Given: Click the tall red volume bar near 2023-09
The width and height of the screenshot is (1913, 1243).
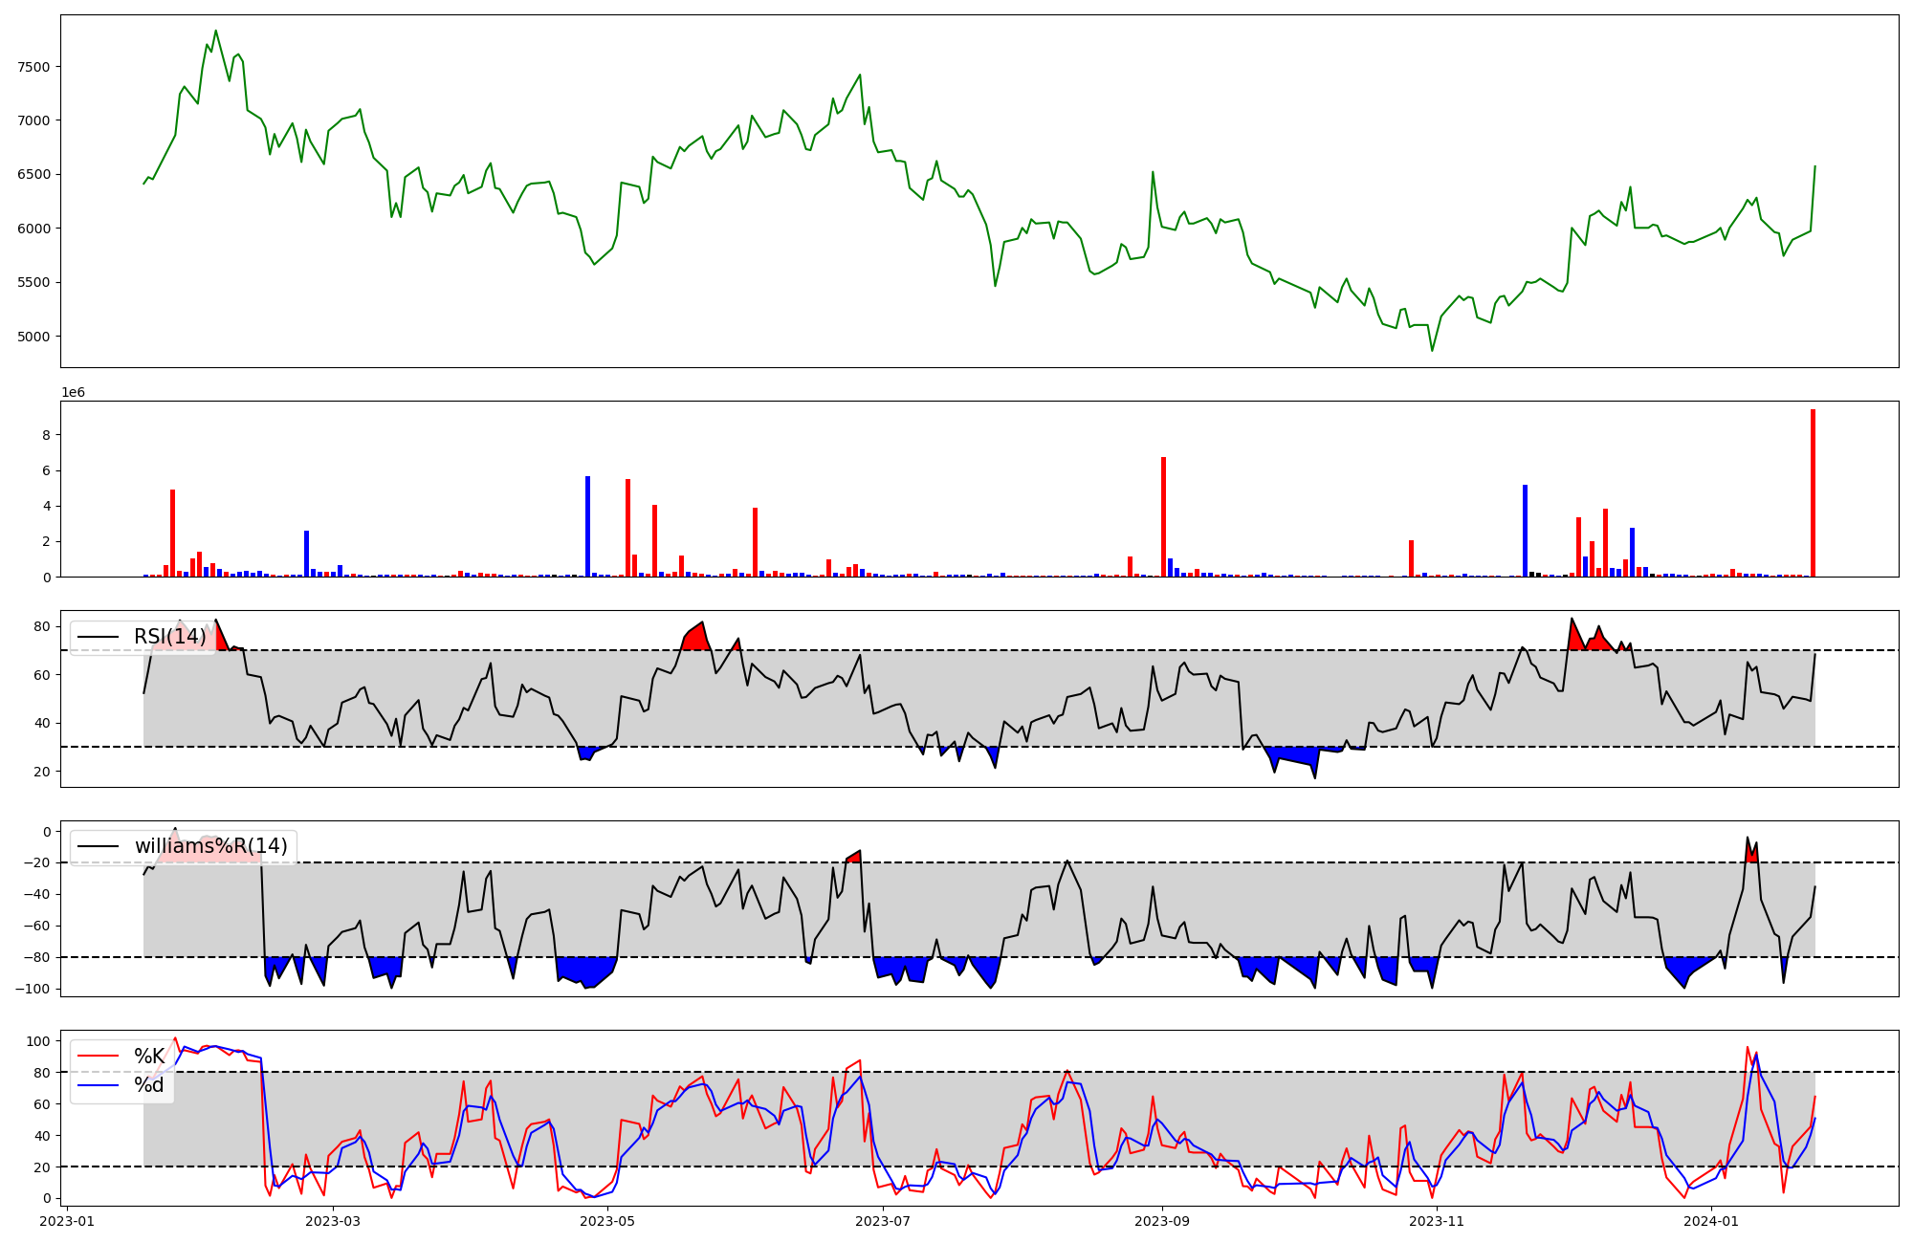Looking at the screenshot, I should tap(1163, 516).
